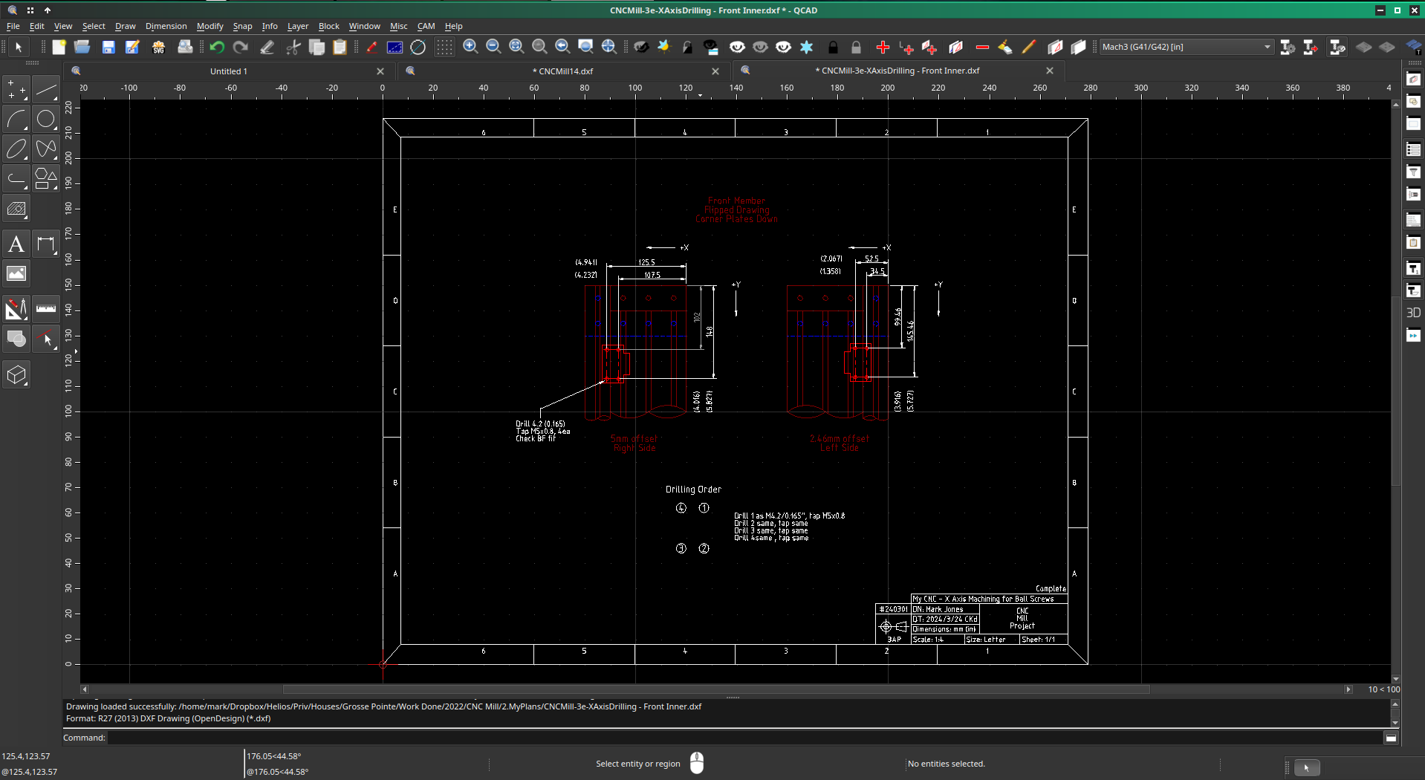The height and width of the screenshot is (780, 1425).
Task: Hide all layers with greyed eye icon
Action: pos(760,47)
